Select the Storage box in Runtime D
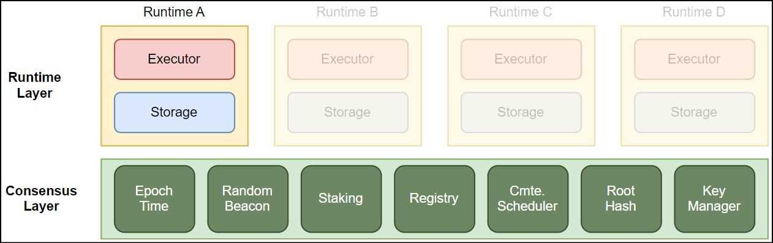Screen dimensions: 773x243 click(694, 112)
